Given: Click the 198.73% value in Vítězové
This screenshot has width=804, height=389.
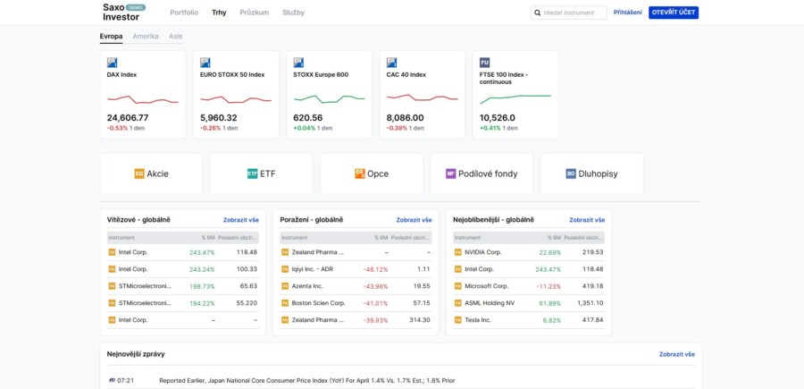Looking at the screenshot, I should (x=204, y=286).
